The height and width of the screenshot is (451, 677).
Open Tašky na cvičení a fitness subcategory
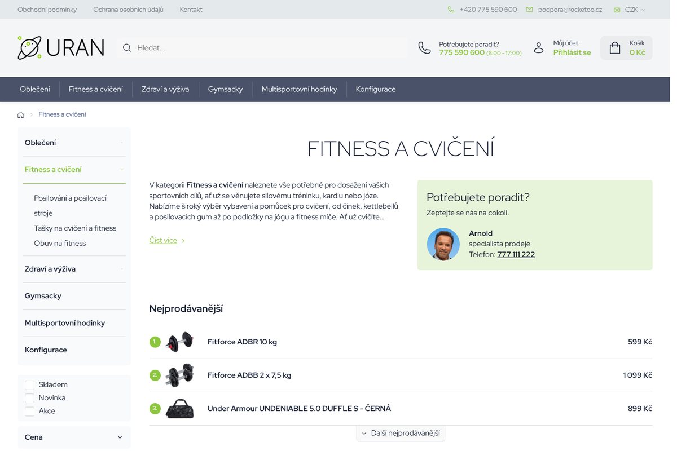click(75, 228)
